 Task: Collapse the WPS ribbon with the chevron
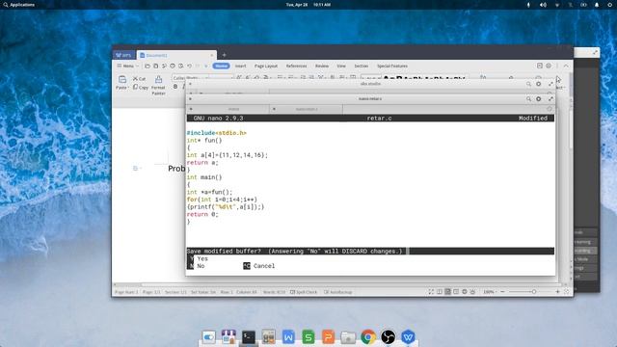[566, 66]
